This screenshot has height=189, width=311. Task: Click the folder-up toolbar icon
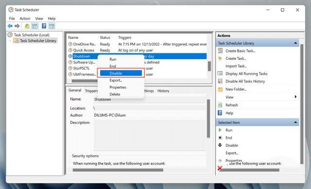(27, 26)
